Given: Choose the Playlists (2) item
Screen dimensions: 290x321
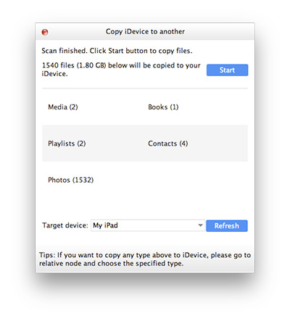Looking at the screenshot, I should pyautogui.click(x=67, y=143).
